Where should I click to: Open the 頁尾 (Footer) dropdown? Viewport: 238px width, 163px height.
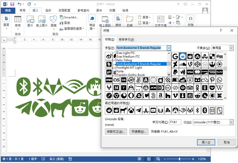(x=144, y=23)
